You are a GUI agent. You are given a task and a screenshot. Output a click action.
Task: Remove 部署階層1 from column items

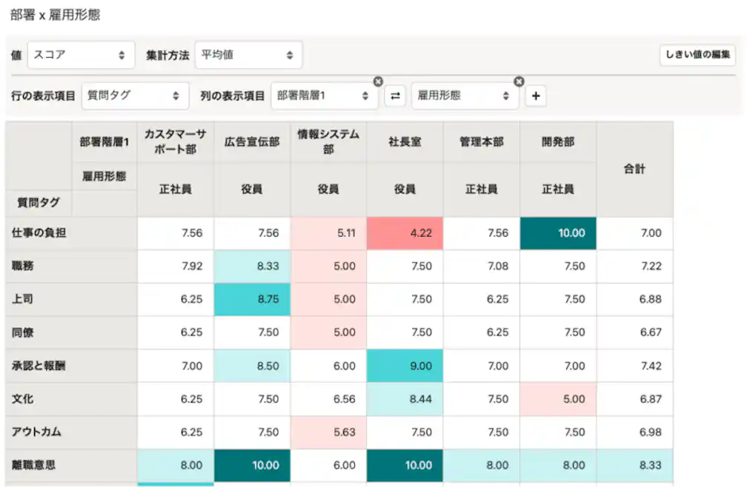(378, 81)
